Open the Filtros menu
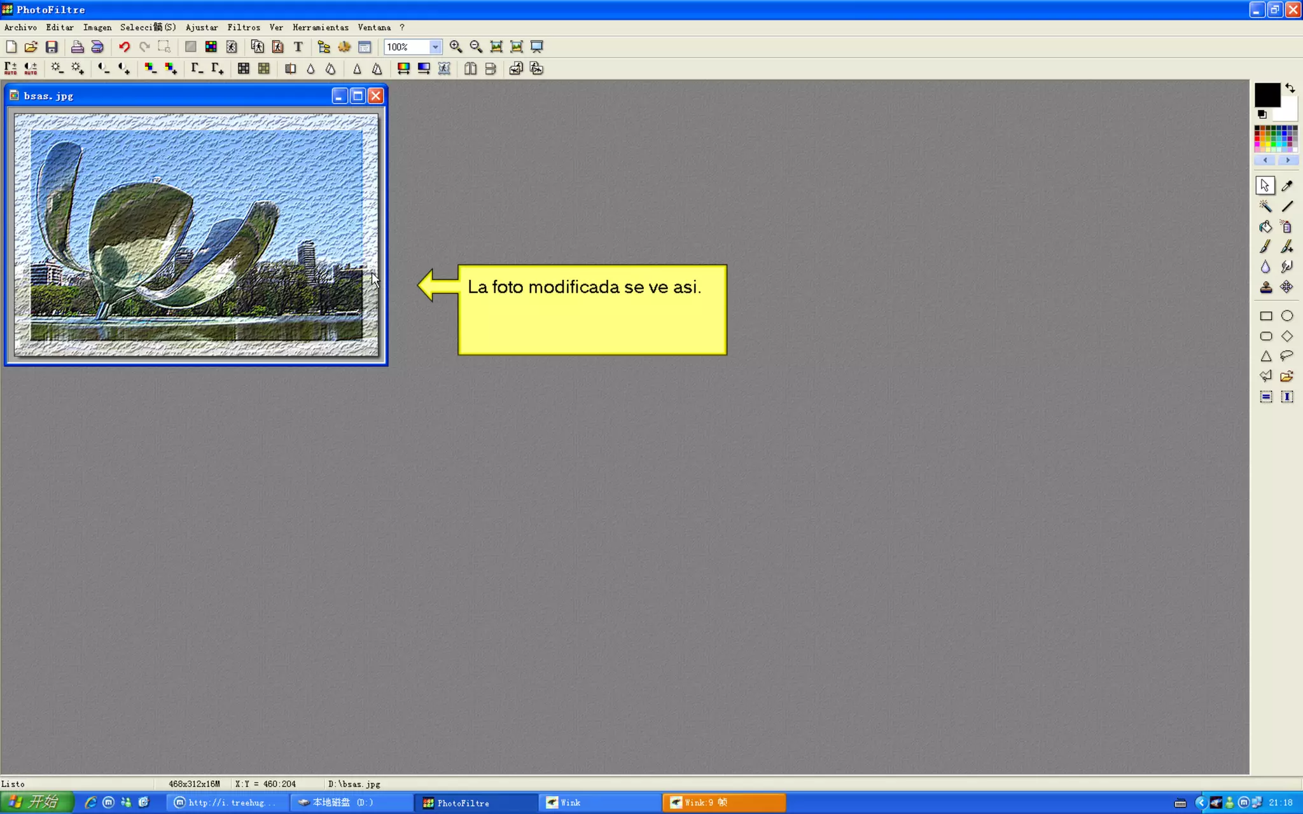The width and height of the screenshot is (1303, 814). [244, 27]
